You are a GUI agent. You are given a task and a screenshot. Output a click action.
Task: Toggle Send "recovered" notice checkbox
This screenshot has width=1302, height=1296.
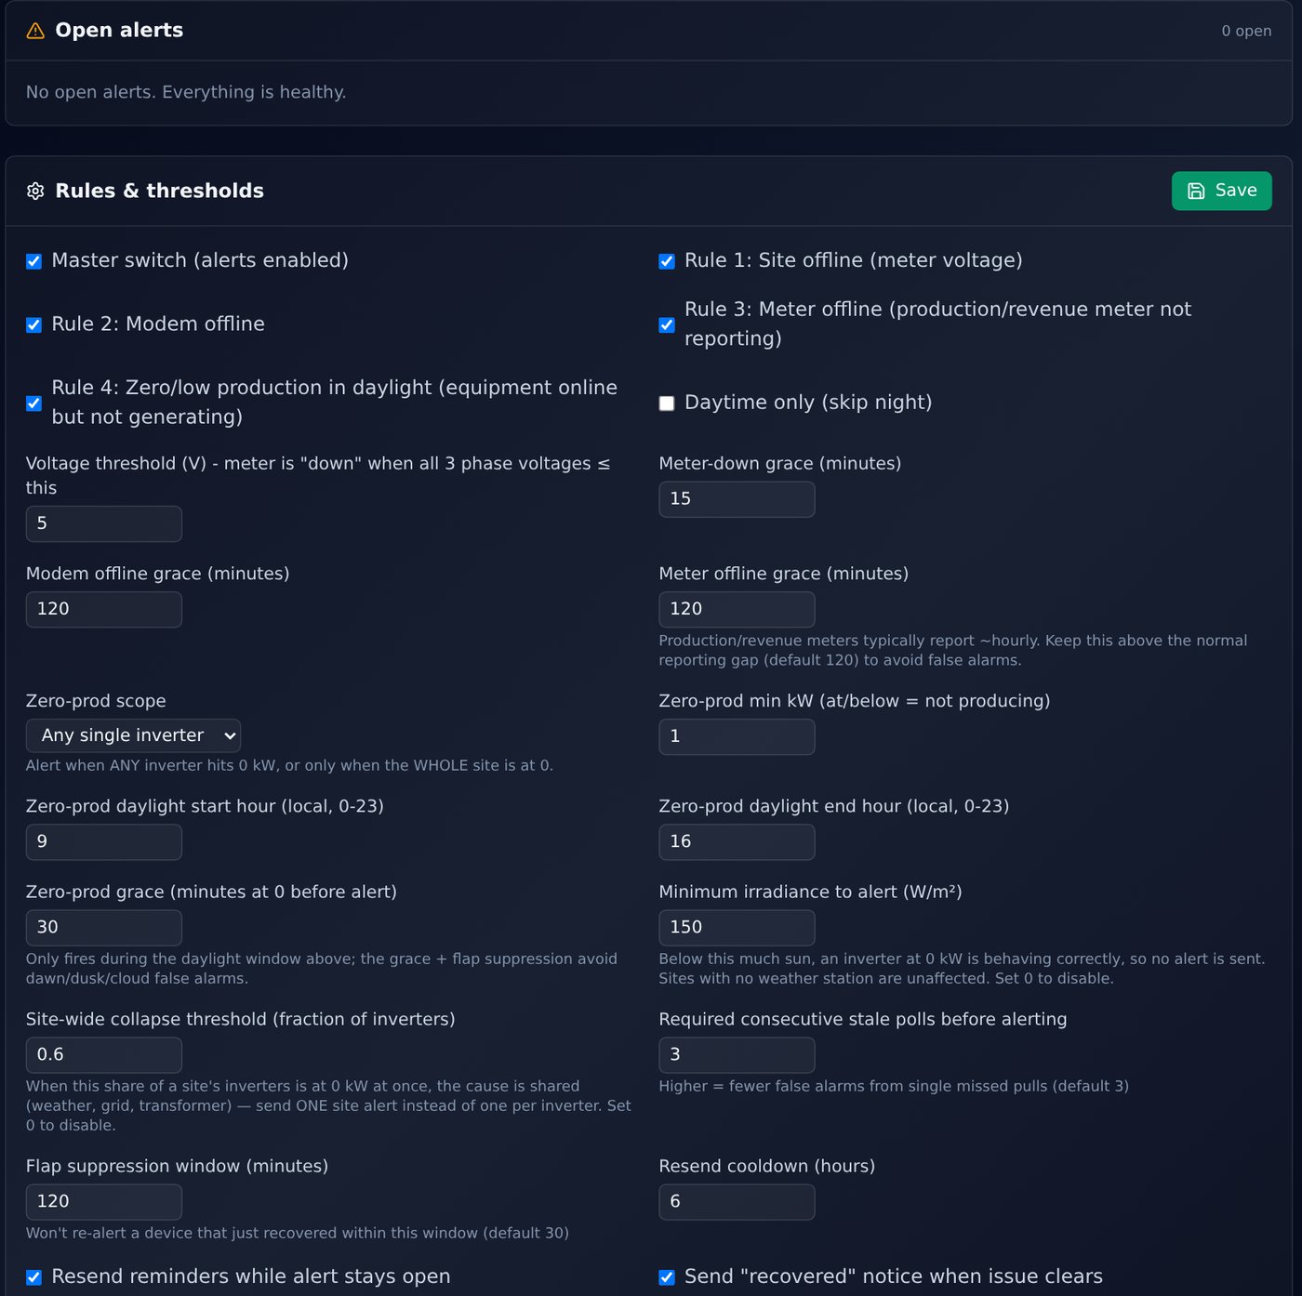coord(667,1277)
